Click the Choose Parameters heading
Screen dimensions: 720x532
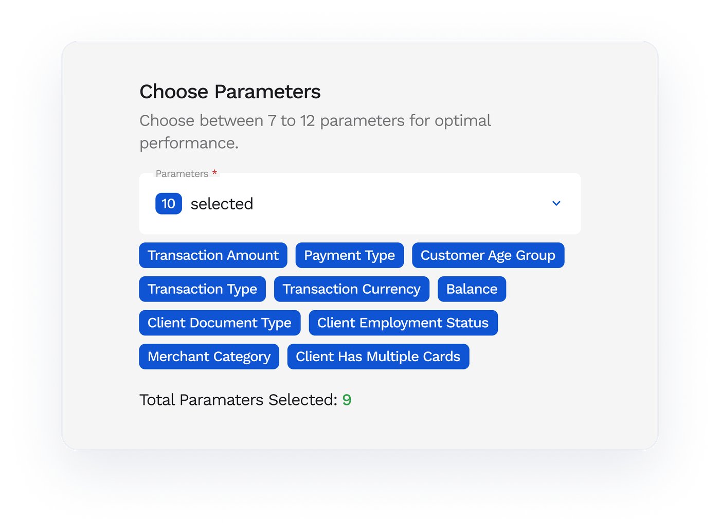point(230,92)
